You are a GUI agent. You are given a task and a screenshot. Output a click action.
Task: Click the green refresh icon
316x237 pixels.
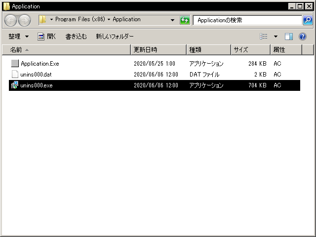(185, 20)
